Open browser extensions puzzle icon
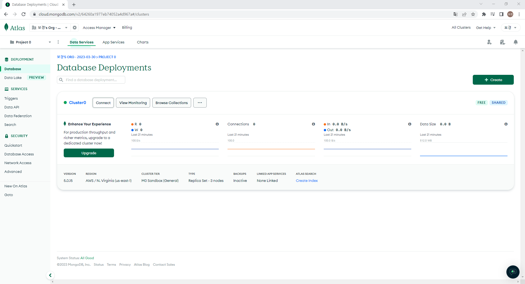The image size is (525, 284). point(484,14)
